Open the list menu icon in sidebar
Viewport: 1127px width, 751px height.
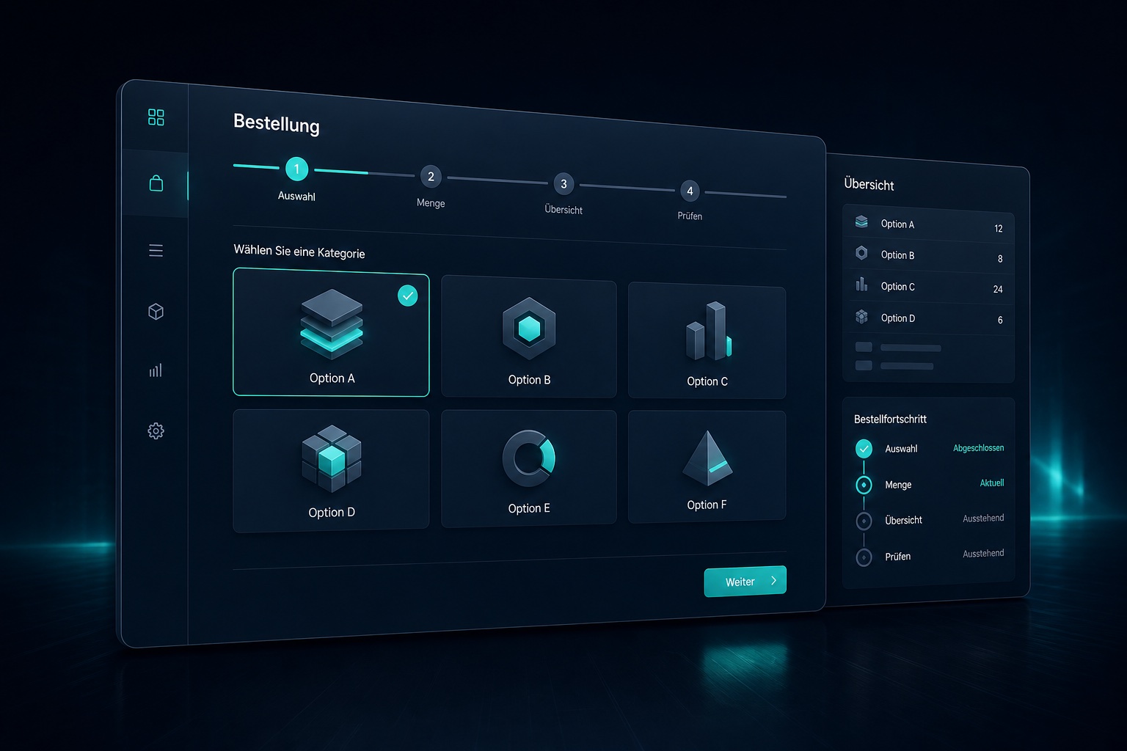pyautogui.click(x=156, y=251)
